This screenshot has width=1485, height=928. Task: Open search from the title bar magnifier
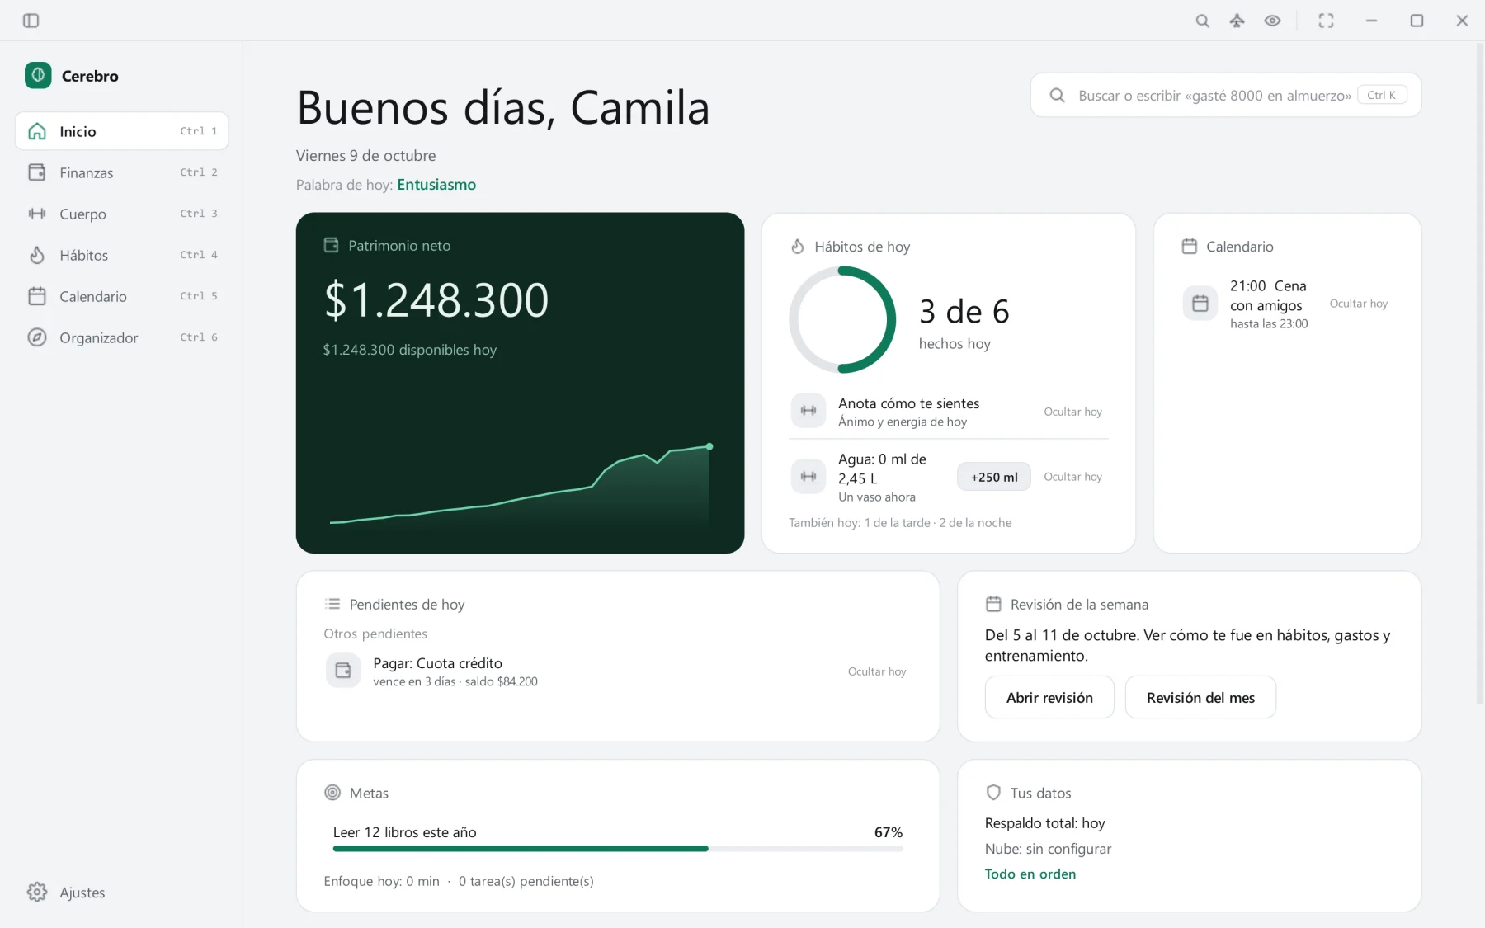point(1203,21)
